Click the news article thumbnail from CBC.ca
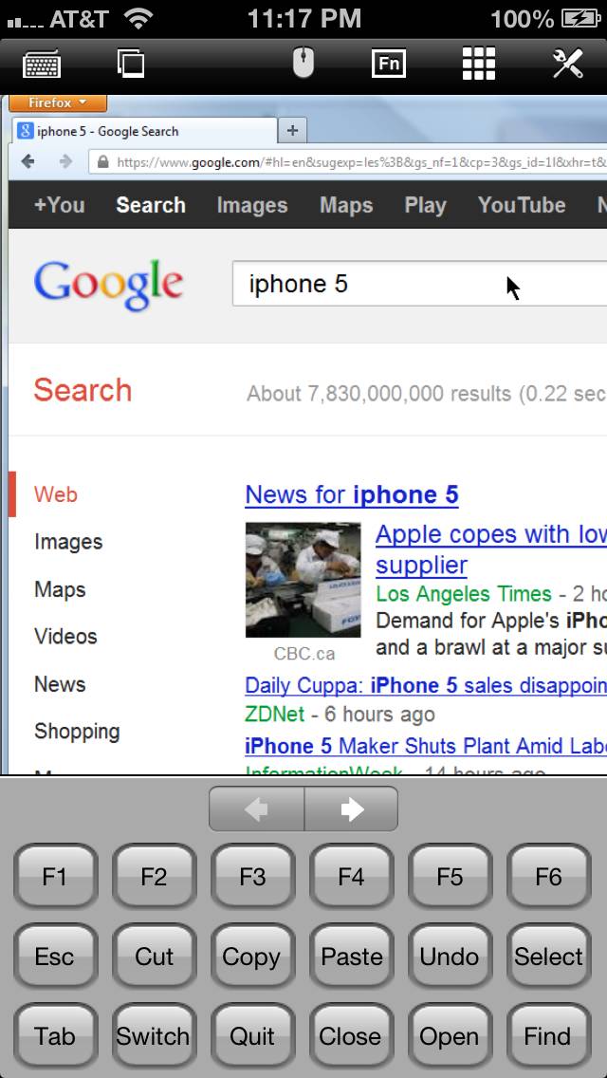607x1078 pixels. (x=303, y=580)
